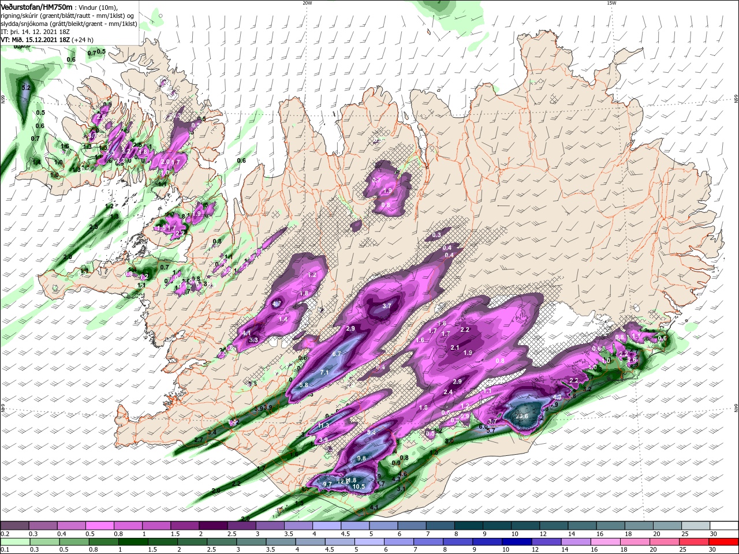Pick the light grey swatch labeled 25
The height and width of the screenshot is (554, 739).
(696, 526)
